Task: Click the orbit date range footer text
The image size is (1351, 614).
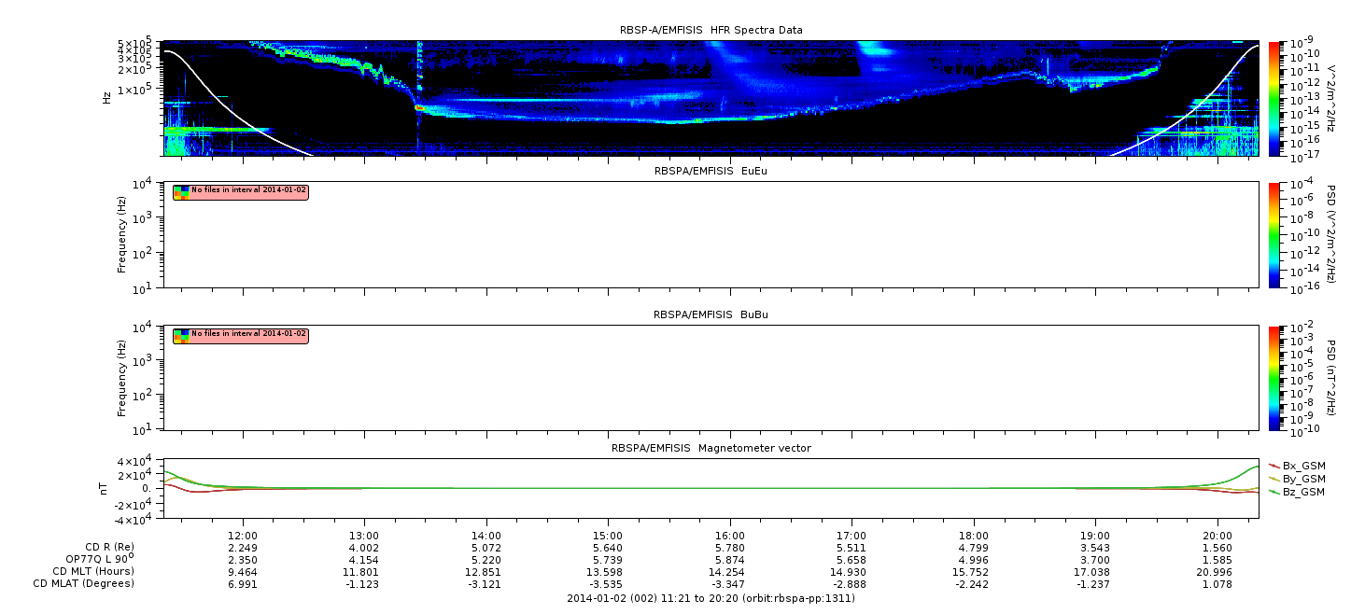Action: pyautogui.click(x=711, y=598)
